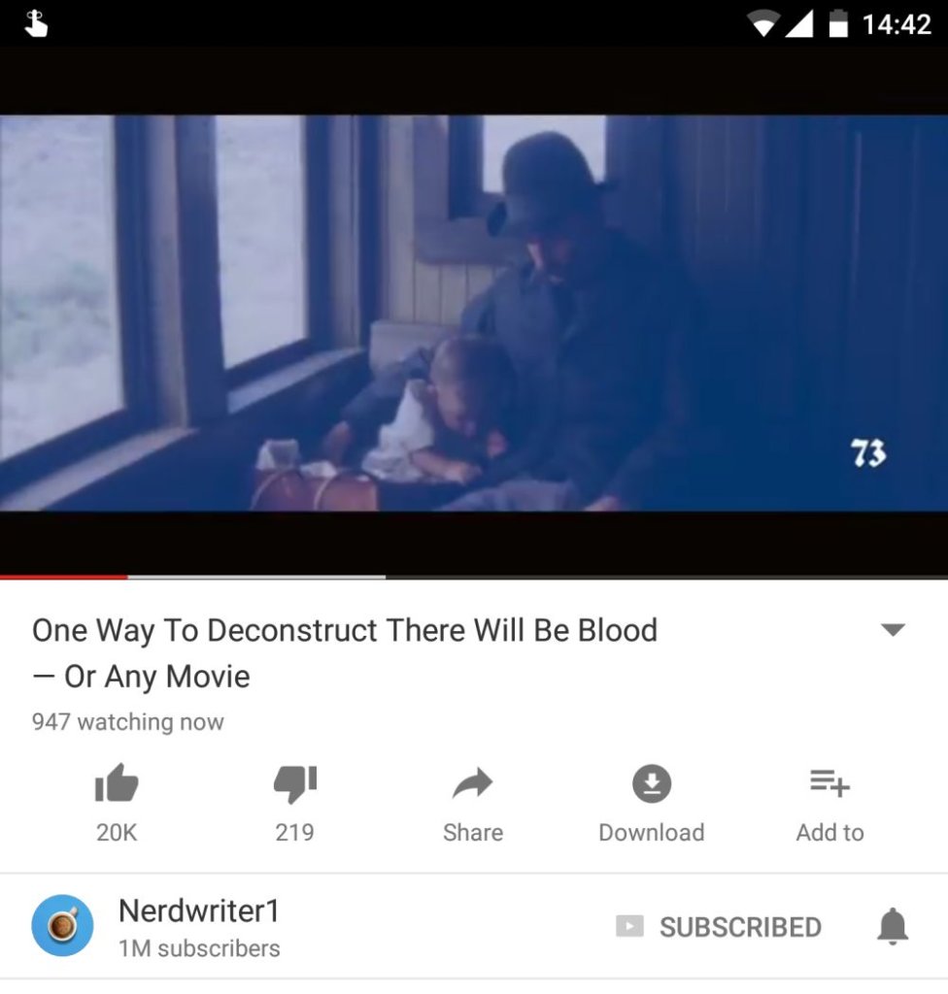Click the 219 dislikes count

coord(295,832)
